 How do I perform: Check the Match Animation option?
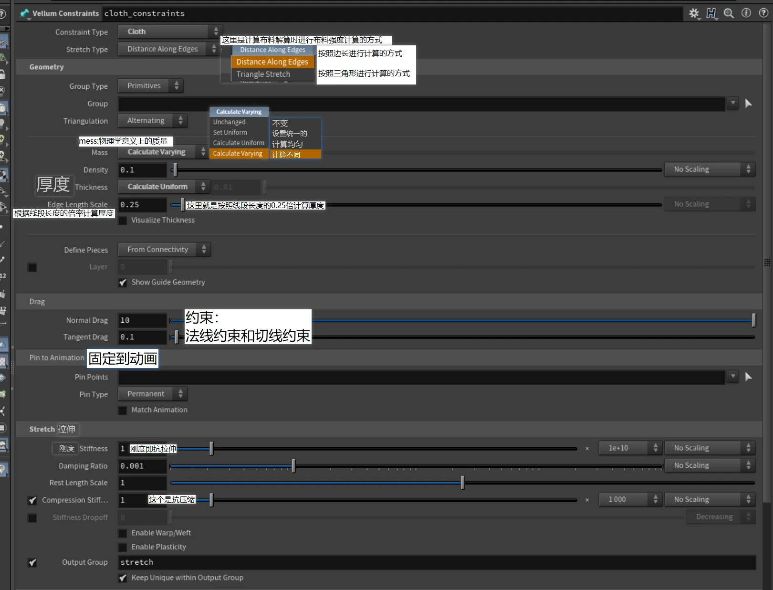click(123, 410)
